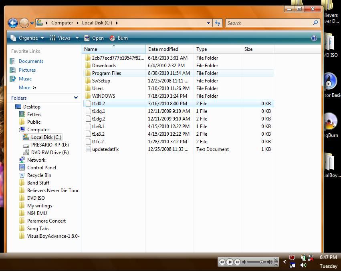Select Desktop in the folder tree
The image size is (341, 273).
32,107
